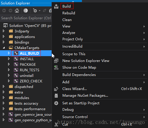Click the PACKAGE project icon
Screen dimensions: 148x128
[x=16, y=64]
